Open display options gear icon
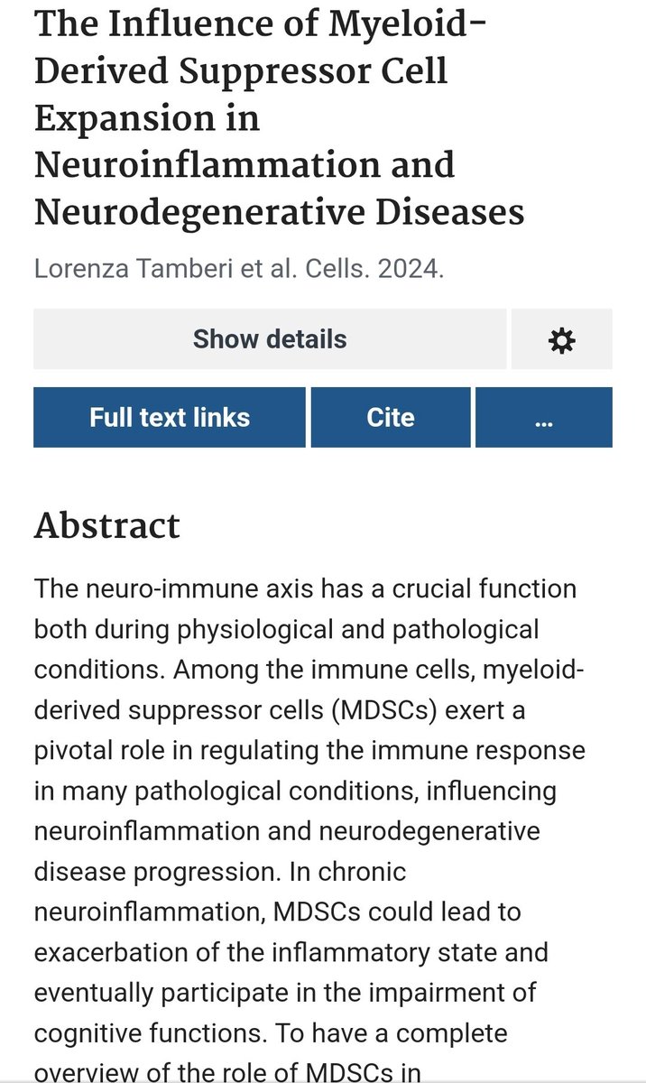This screenshot has height=1083, width=646. coord(561,339)
